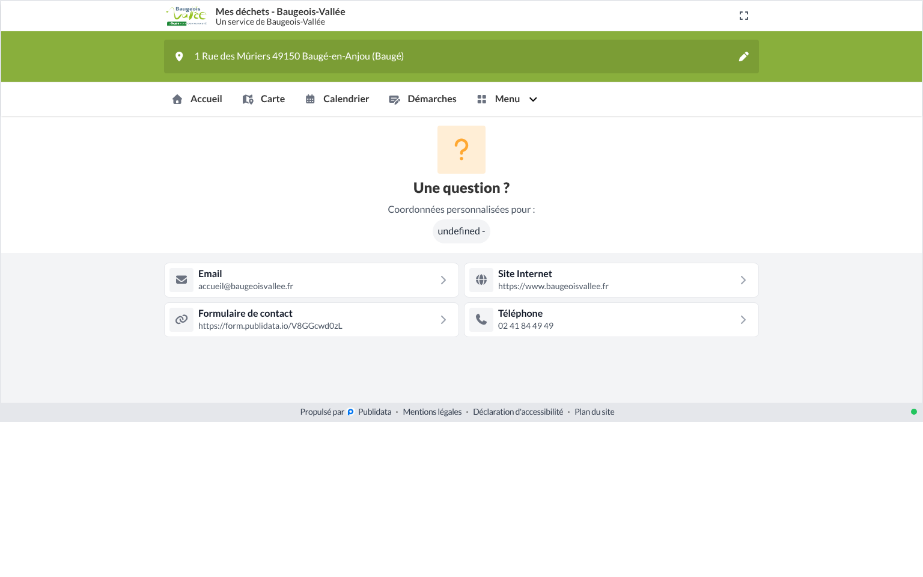
Task: Click 'Propulsé par' footer text
Action: coord(322,412)
